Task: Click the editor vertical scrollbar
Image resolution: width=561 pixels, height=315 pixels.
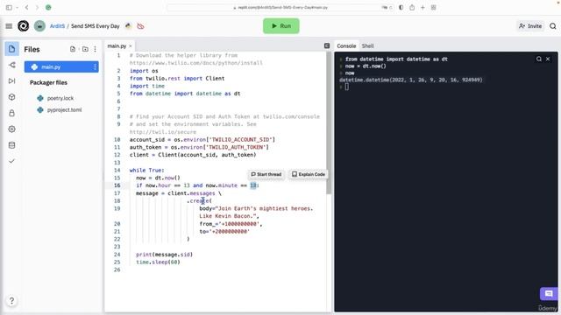Action: [329, 123]
